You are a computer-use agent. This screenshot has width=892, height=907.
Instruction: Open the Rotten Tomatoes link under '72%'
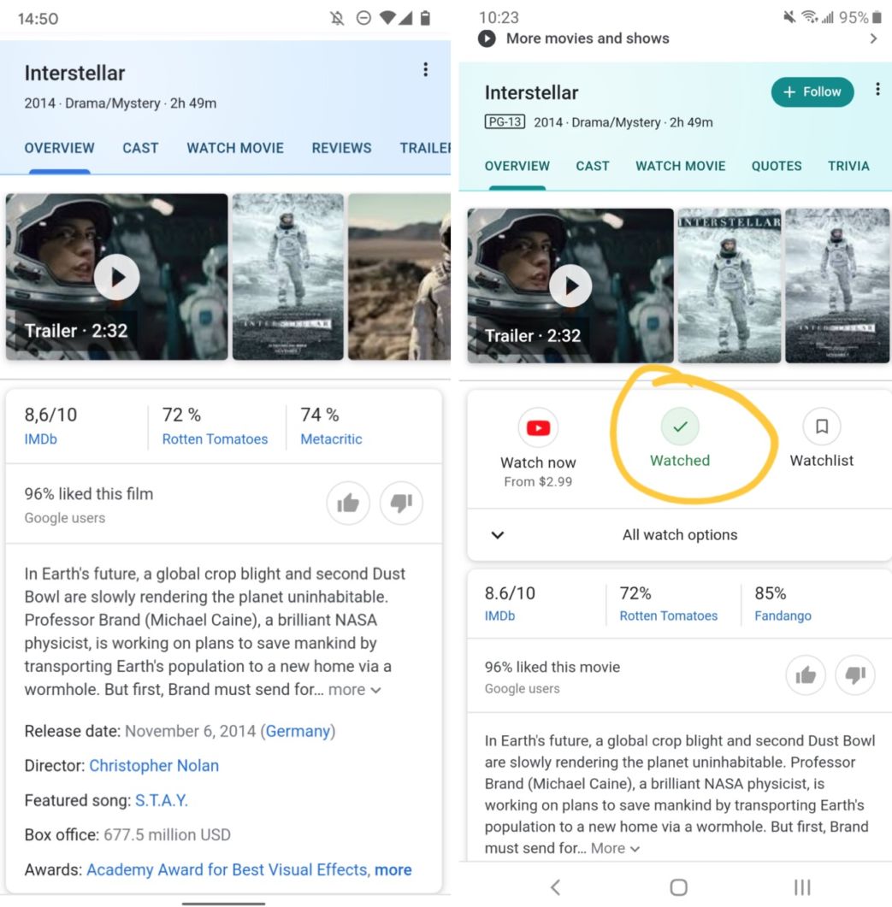tap(669, 616)
